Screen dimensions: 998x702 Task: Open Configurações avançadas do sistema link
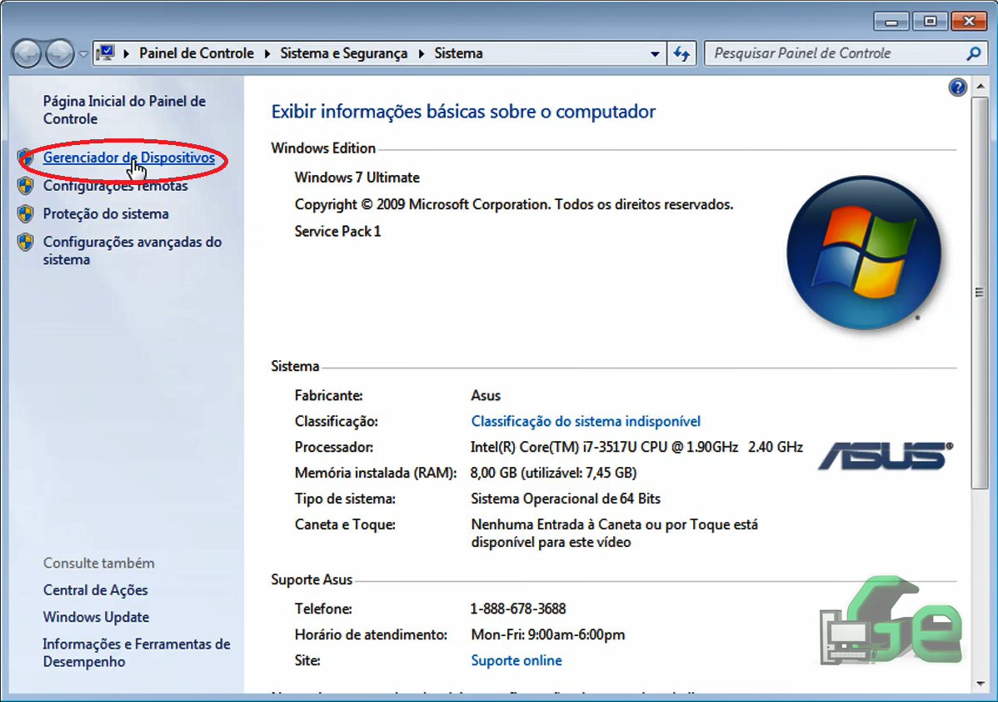132,250
